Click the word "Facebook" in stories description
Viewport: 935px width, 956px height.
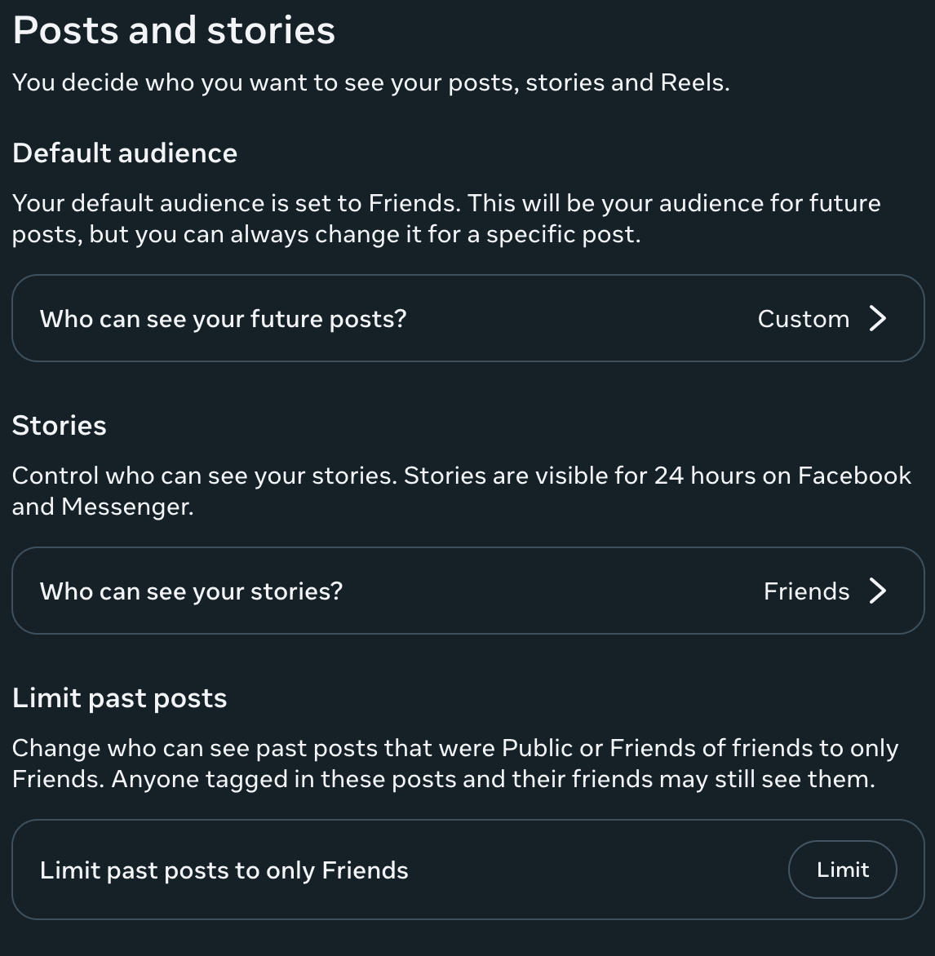click(853, 476)
